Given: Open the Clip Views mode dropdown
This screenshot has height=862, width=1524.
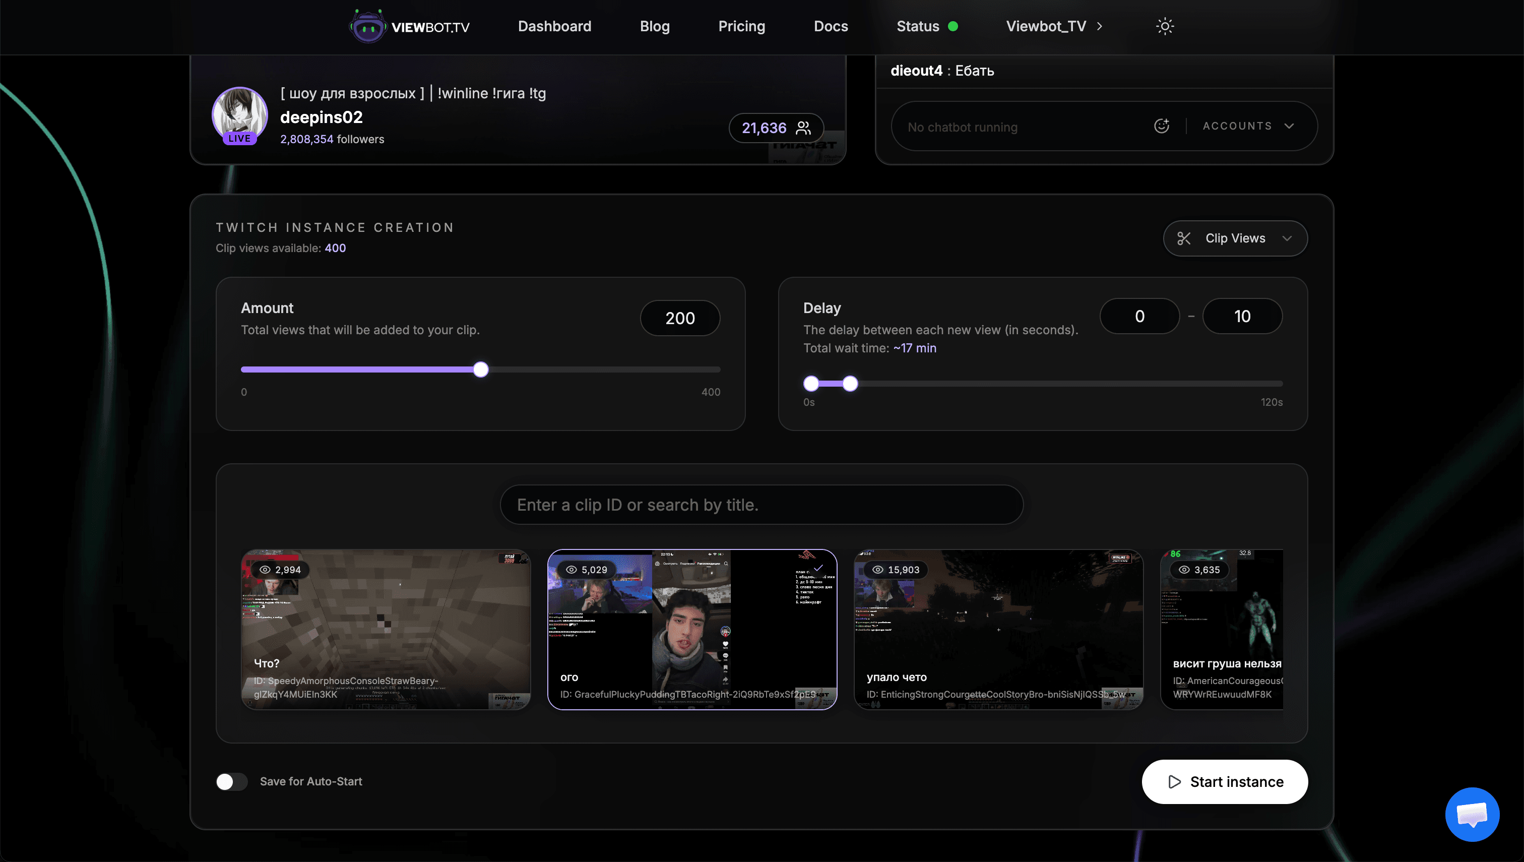Looking at the screenshot, I should click(x=1235, y=238).
